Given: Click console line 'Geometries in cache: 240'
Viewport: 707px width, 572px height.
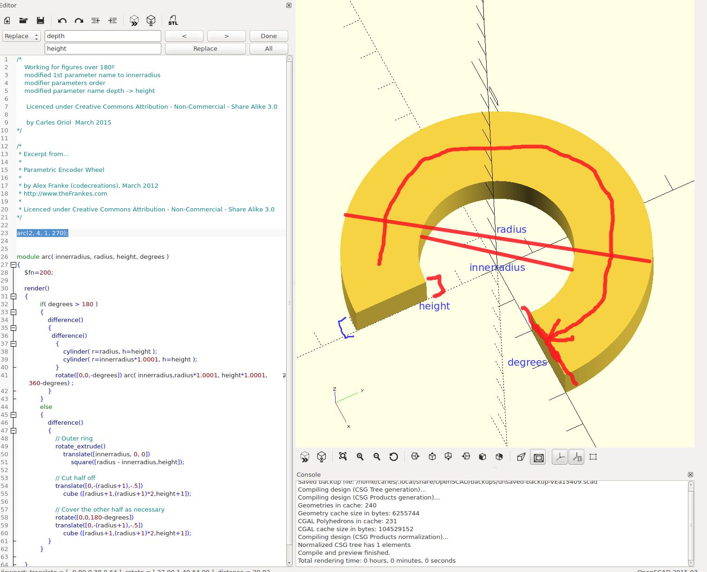Looking at the screenshot, I should click(x=337, y=505).
